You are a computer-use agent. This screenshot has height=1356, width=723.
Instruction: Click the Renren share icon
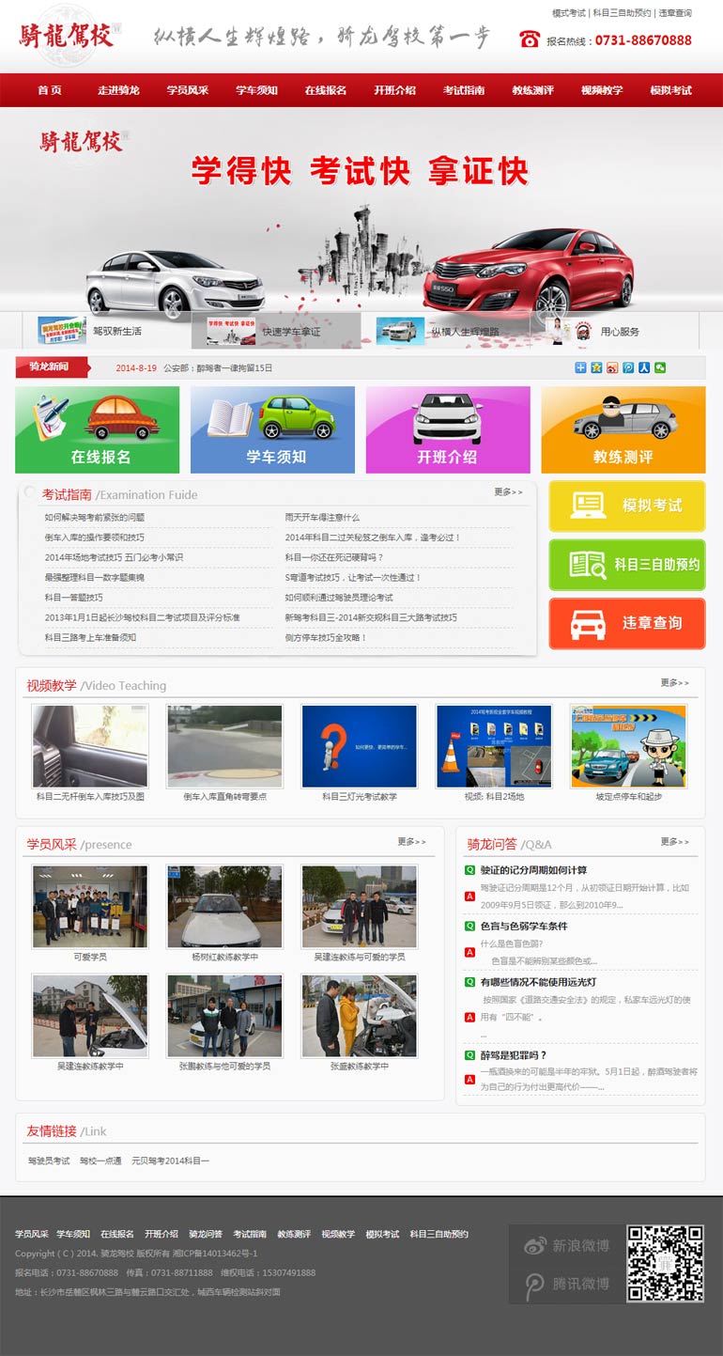point(644,367)
